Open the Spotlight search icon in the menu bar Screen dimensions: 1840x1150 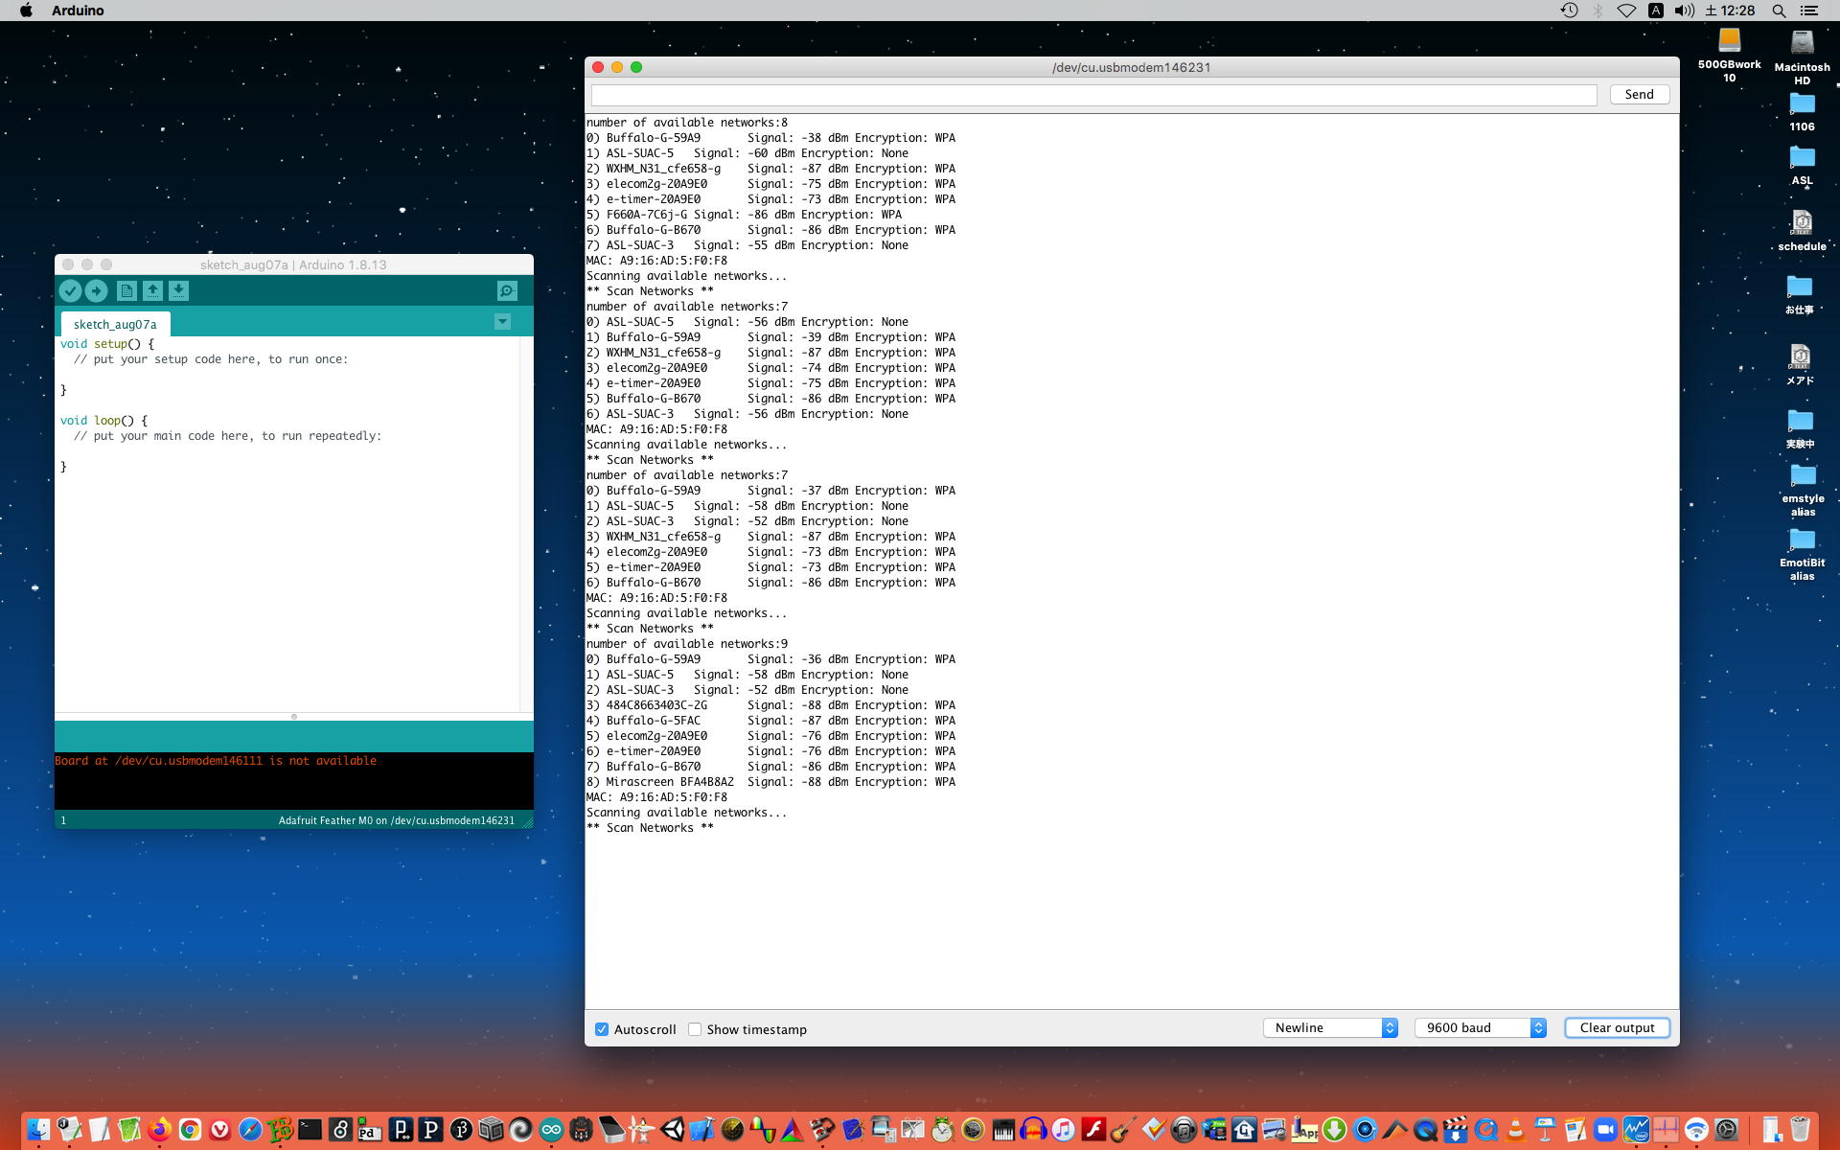click(1779, 11)
